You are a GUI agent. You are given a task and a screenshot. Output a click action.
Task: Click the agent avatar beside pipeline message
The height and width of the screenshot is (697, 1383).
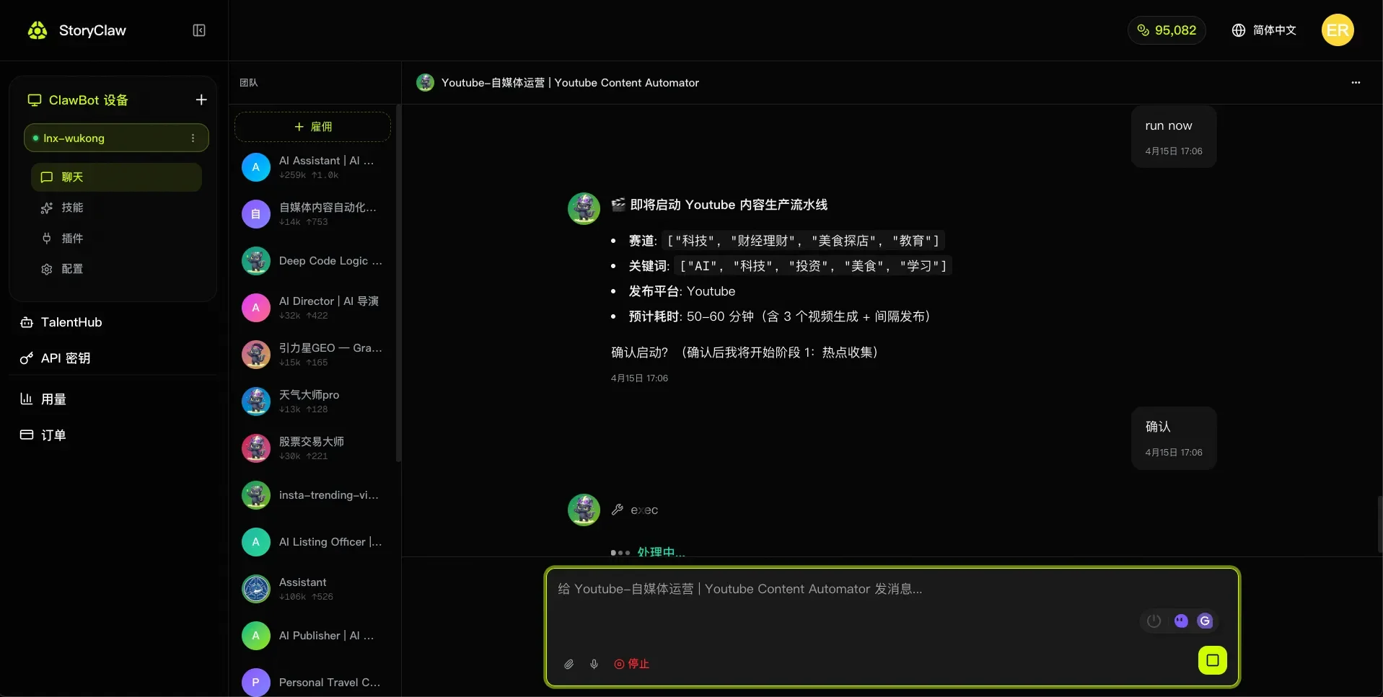pyautogui.click(x=584, y=208)
